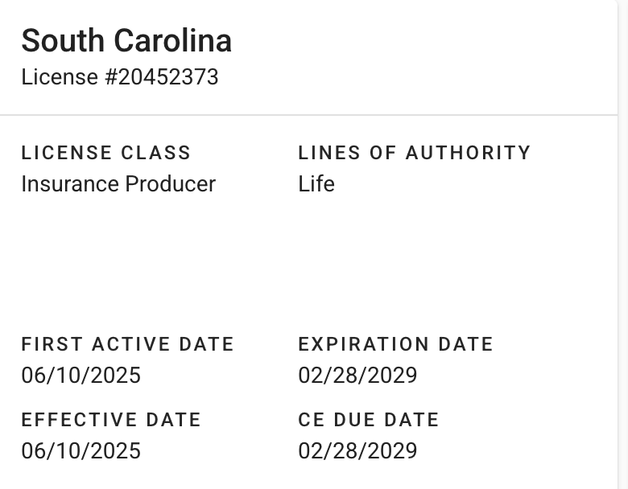Click the word Insurance under License Class
This screenshot has width=628, height=489.
pos(70,184)
